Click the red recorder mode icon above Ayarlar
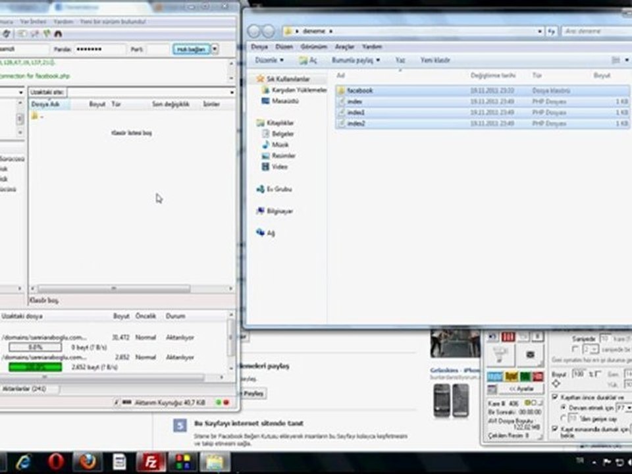The image size is (632, 474). pos(538,377)
